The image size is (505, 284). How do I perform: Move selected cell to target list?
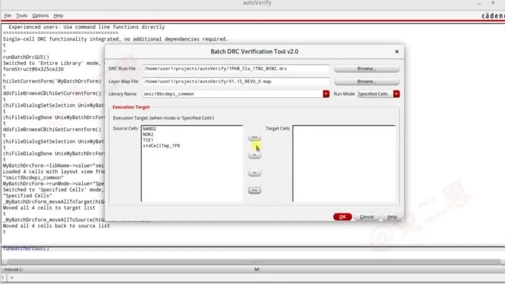254,155
